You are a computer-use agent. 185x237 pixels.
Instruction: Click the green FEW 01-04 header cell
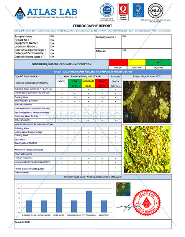(75, 83)
